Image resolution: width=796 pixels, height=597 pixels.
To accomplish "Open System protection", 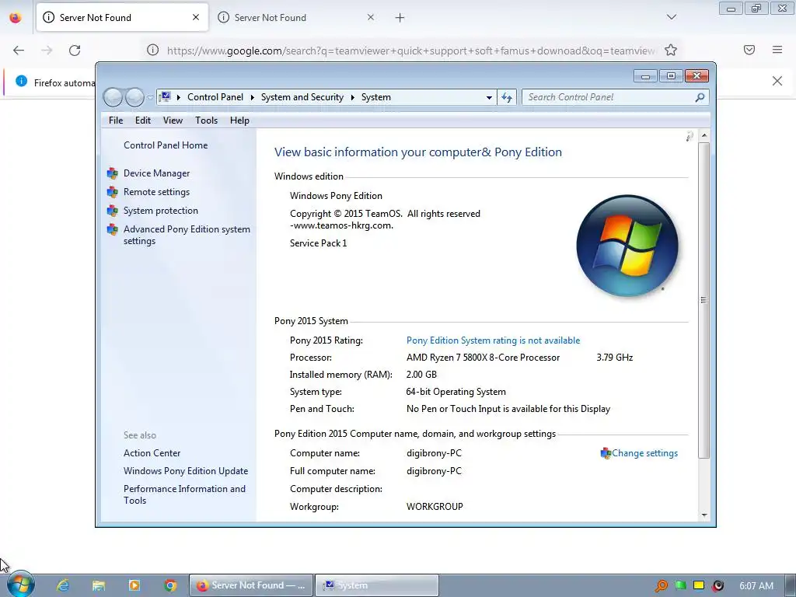I will [160, 210].
